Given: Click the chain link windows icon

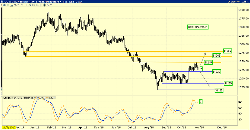Looking at the screenshot, I should pyautogui.click(x=233, y=2).
